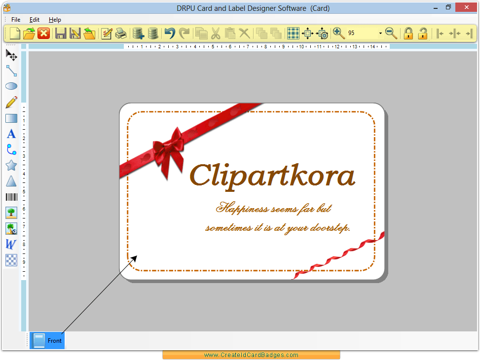Open the Help menu
The width and height of the screenshot is (480, 360).
point(55,19)
